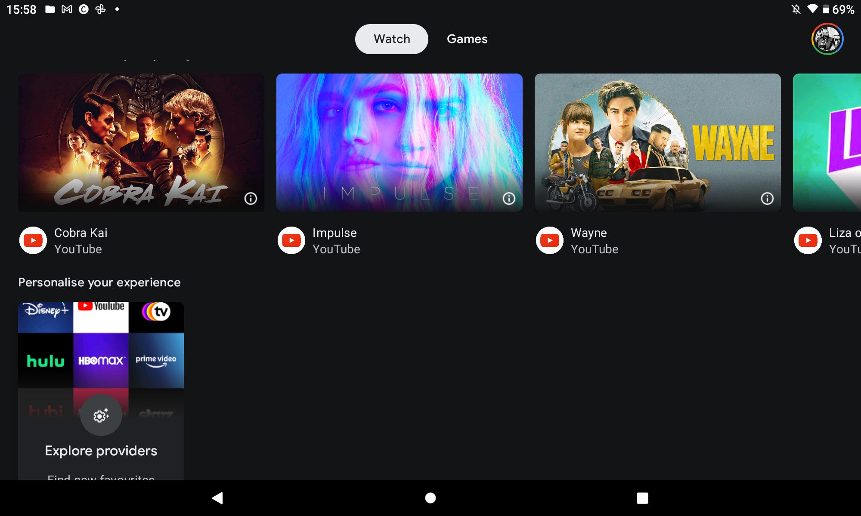This screenshot has height=516, width=861.
Task: Open the Wayne poster thumbnail
Action: point(658,142)
